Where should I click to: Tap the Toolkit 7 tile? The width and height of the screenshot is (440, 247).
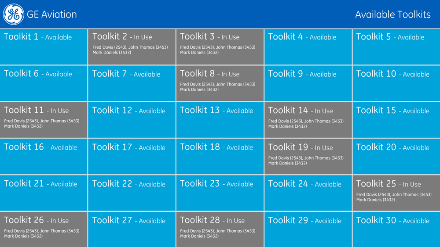tap(132, 83)
